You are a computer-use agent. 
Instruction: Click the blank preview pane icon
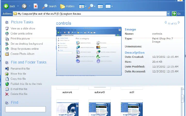coord(108,6)
